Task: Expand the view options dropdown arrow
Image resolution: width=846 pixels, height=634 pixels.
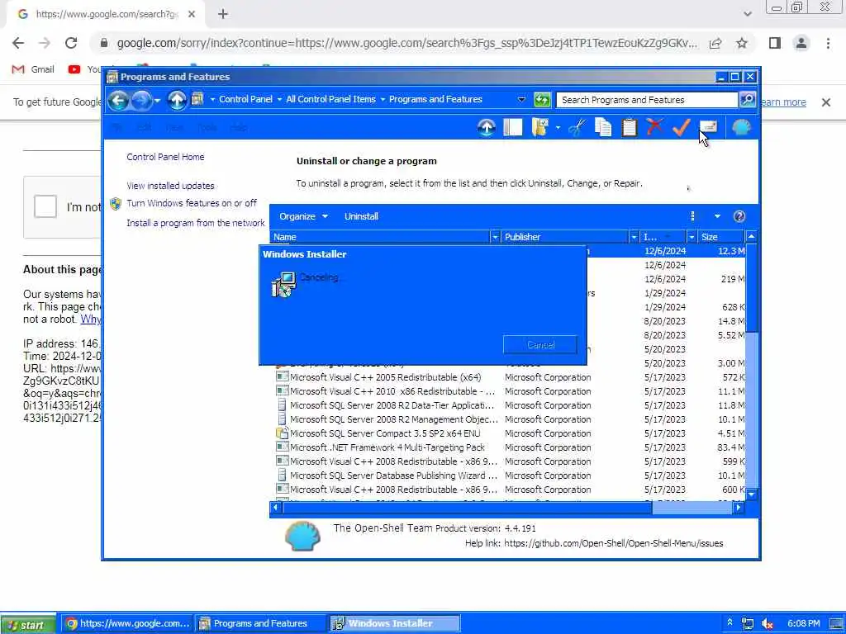Action: [717, 216]
